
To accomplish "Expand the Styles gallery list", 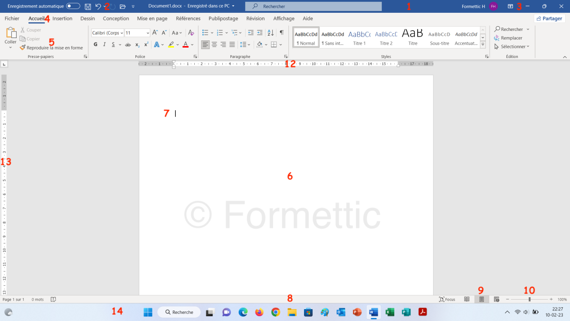I will click(483, 45).
